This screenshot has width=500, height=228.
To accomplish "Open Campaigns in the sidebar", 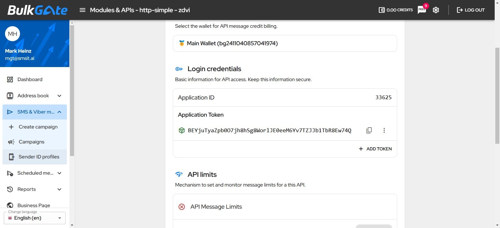I will pos(35,142).
